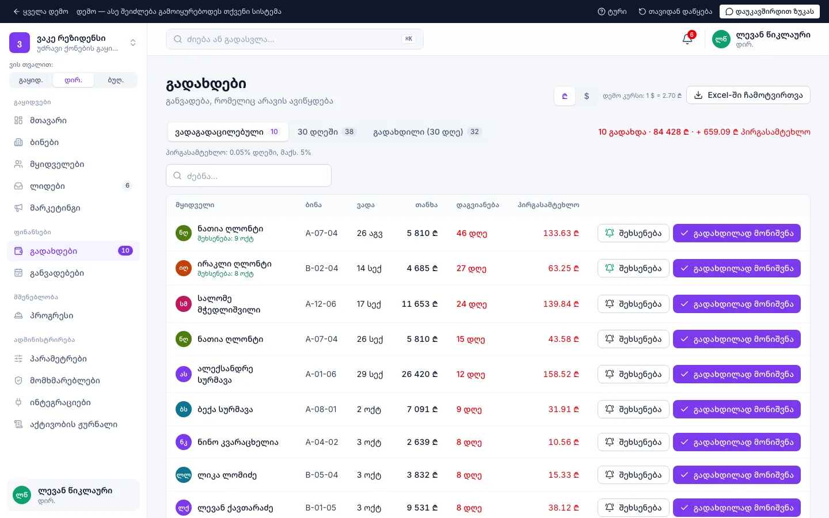Expand the ვაკე რეზიდენსი project switcher
This screenshot has width=829, height=518.
[x=74, y=43]
